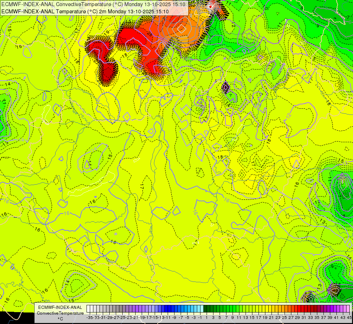Pick the deep blue swatch above legend value -11
Viewport: 353px width, 324px height.
click(166, 309)
